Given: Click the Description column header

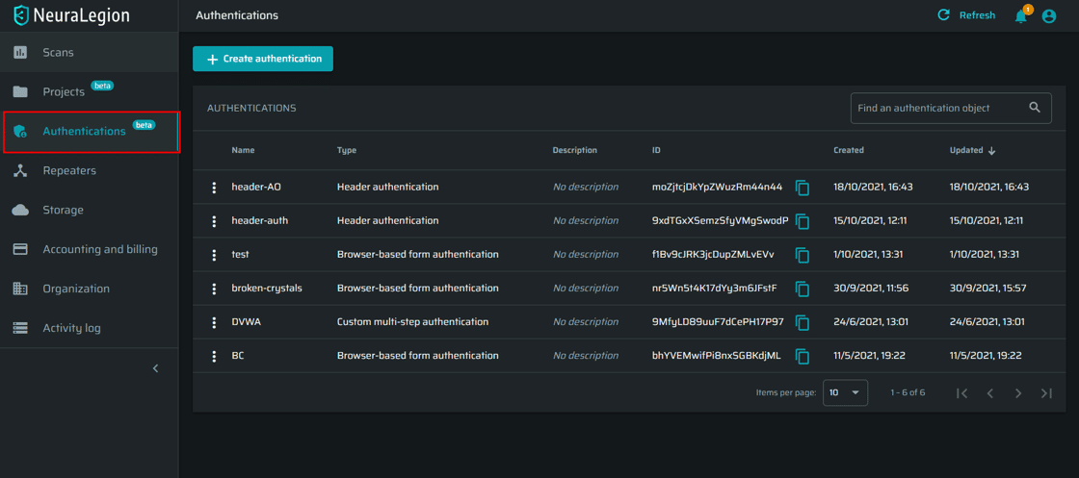Looking at the screenshot, I should (574, 150).
